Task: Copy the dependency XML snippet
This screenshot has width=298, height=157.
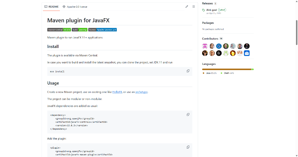Action: pyautogui.click(x=188, y=115)
